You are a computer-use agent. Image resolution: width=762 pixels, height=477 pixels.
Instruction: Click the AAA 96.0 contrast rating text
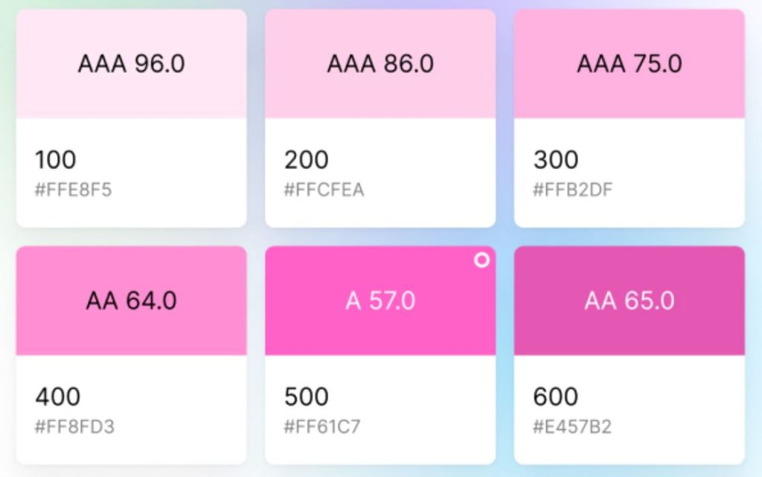pyautogui.click(x=131, y=64)
